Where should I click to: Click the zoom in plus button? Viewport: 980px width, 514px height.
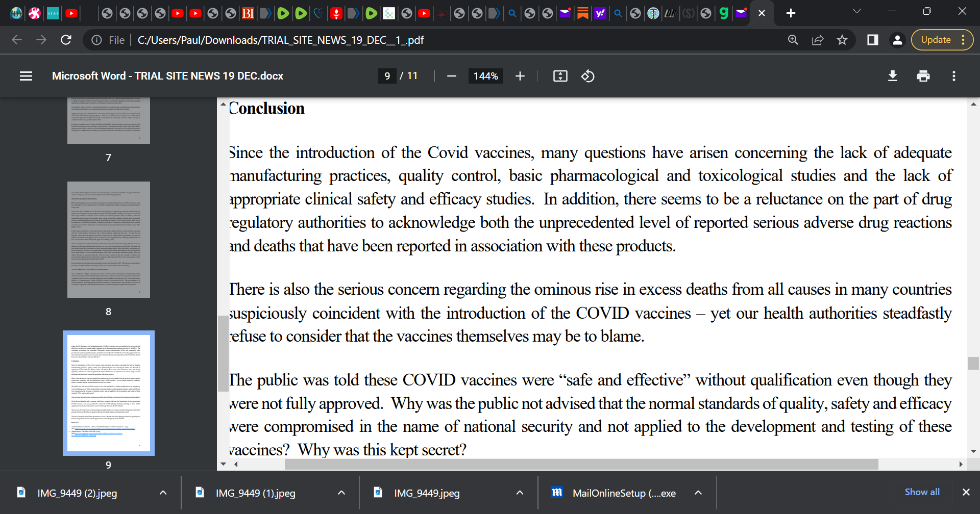[x=520, y=76]
